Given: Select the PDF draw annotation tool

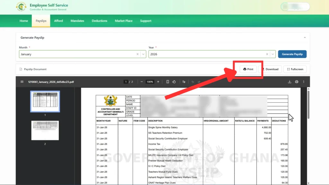Looking at the screenshot, I should [184, 82].
